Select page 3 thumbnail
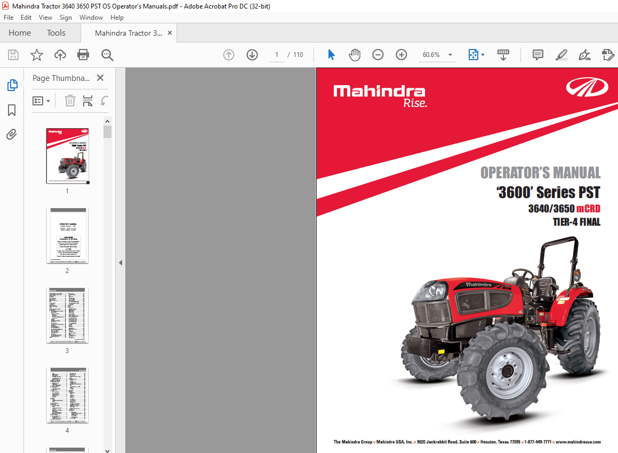The width and height of the screenshot is (618, 453). pyautogui.click(x=67, y=316)
